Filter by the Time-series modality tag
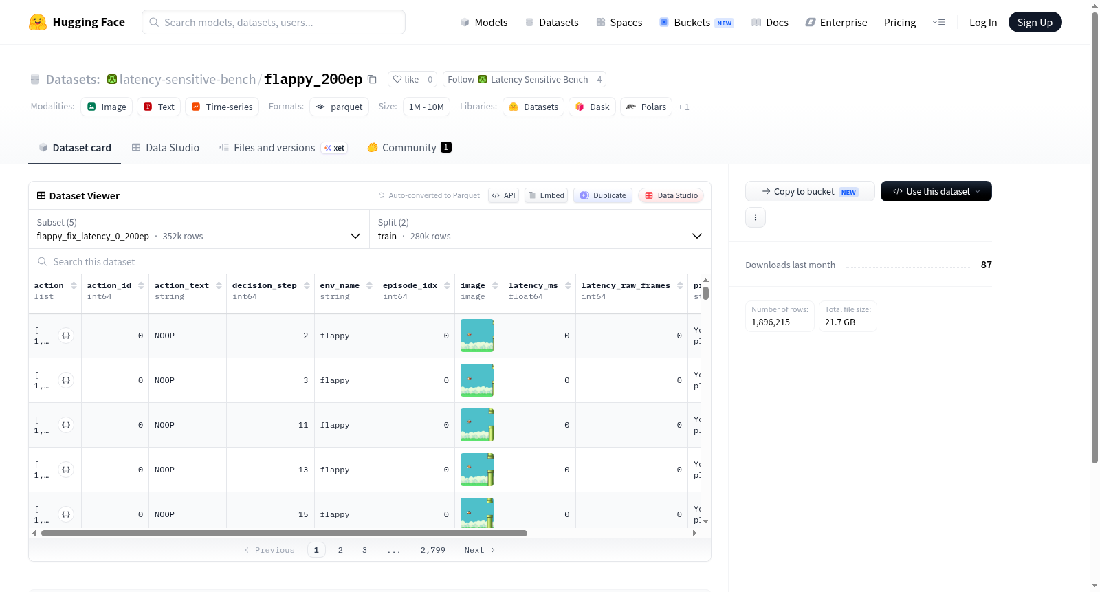The height and width of the screenshot is (592, 1100). (222, 107)
